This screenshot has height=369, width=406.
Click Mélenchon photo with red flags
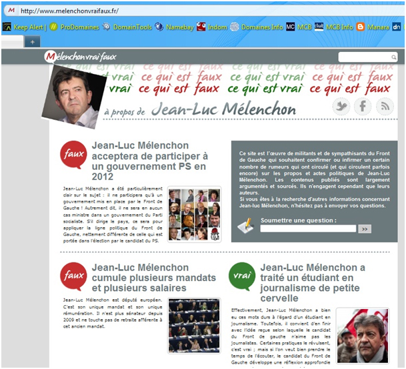(363, 336)
